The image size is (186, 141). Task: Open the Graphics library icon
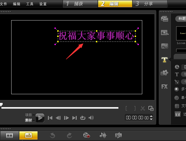(x=164, y=73)
